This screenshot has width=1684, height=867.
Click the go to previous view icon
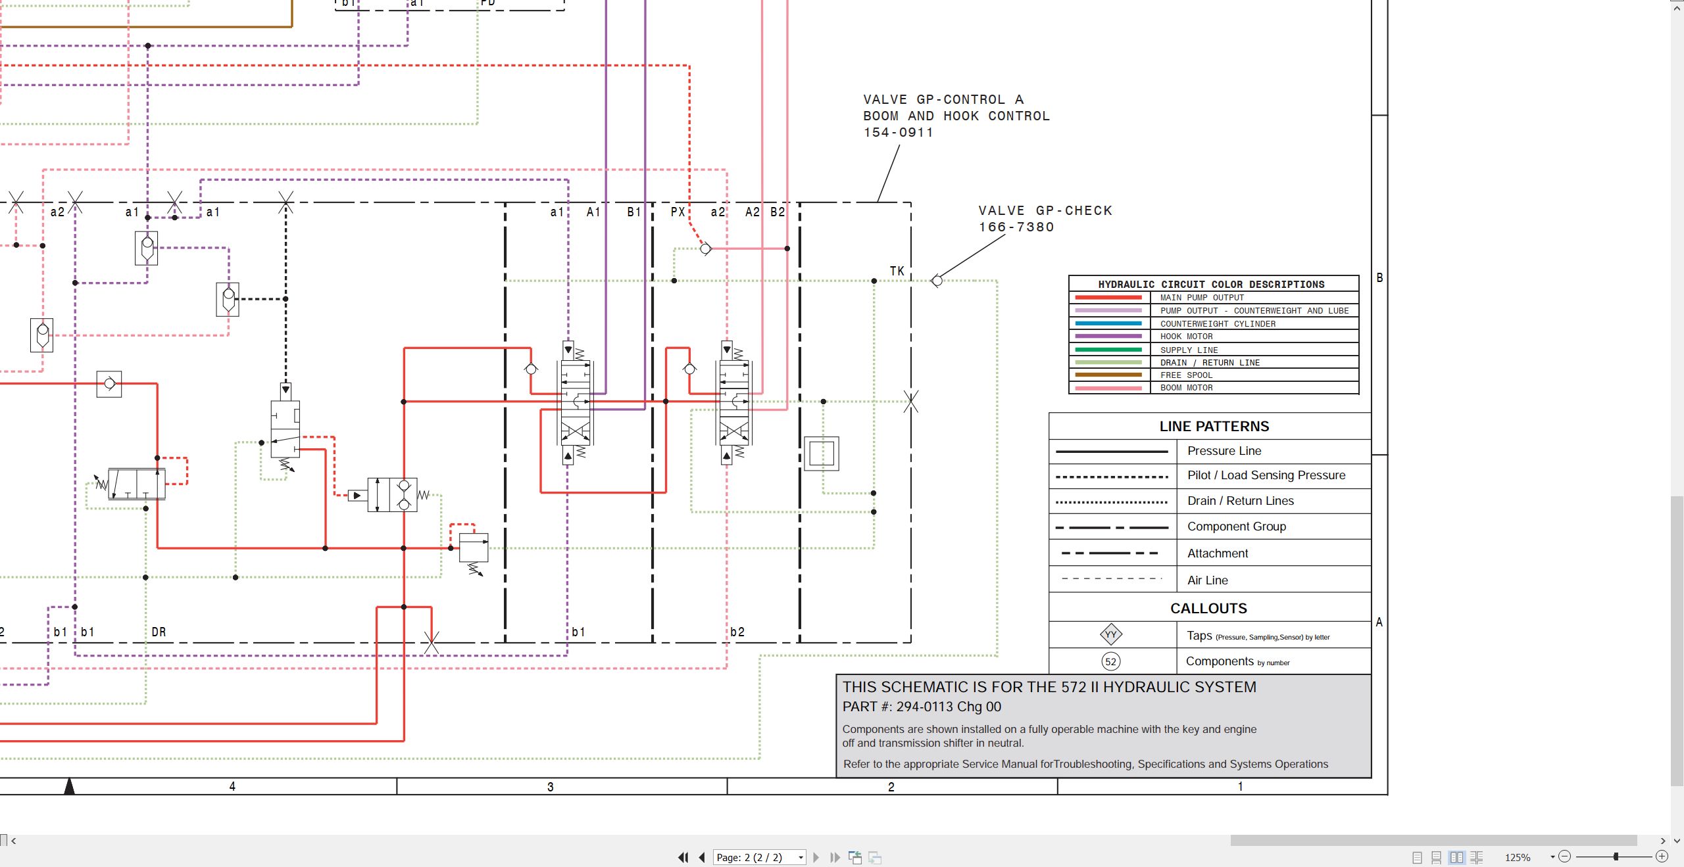click(x=855, y=857)
